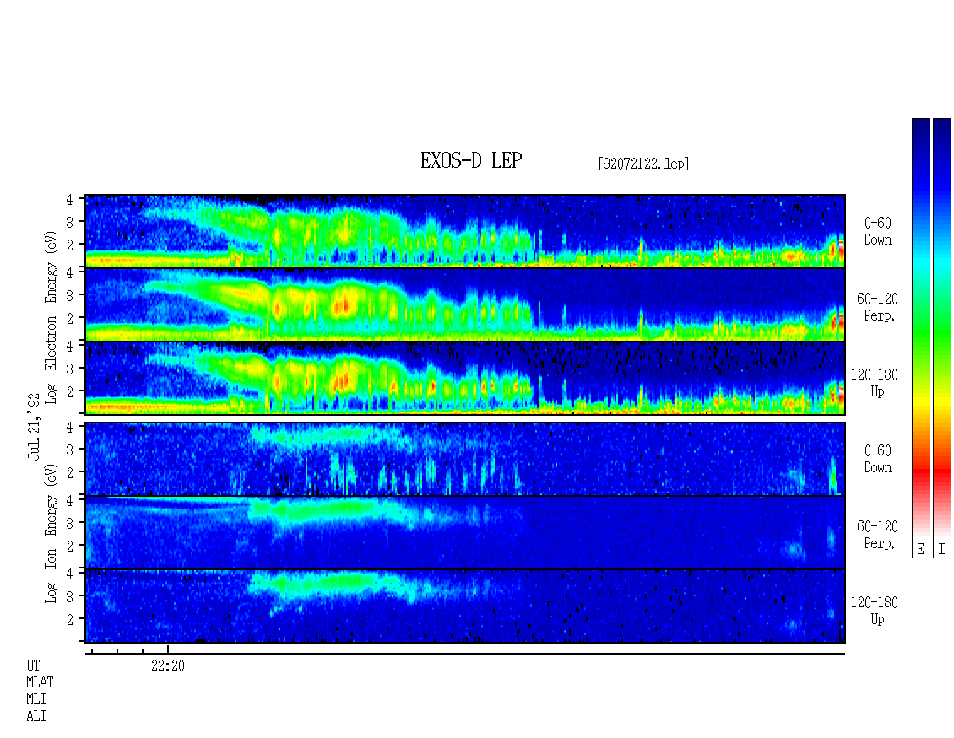Select the MLAT row label
Image resolution: width=954 pixels, height=738 pixels.
click(x=40, y=682)
